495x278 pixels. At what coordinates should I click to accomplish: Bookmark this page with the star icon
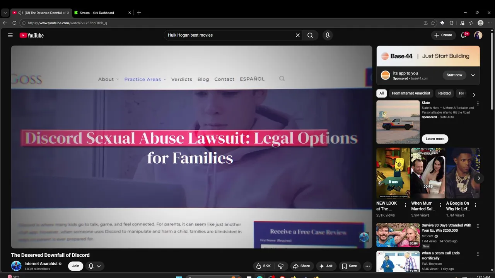pos(433,23)
